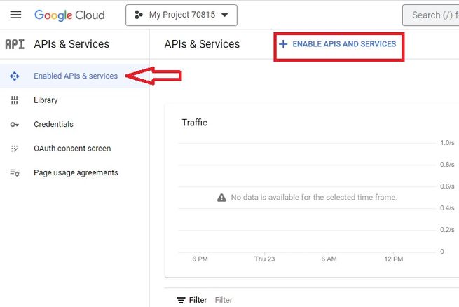Click the Google Cloud logo
Image resolution: width=459 pixels, height=307 pixels.
(69, 15)
